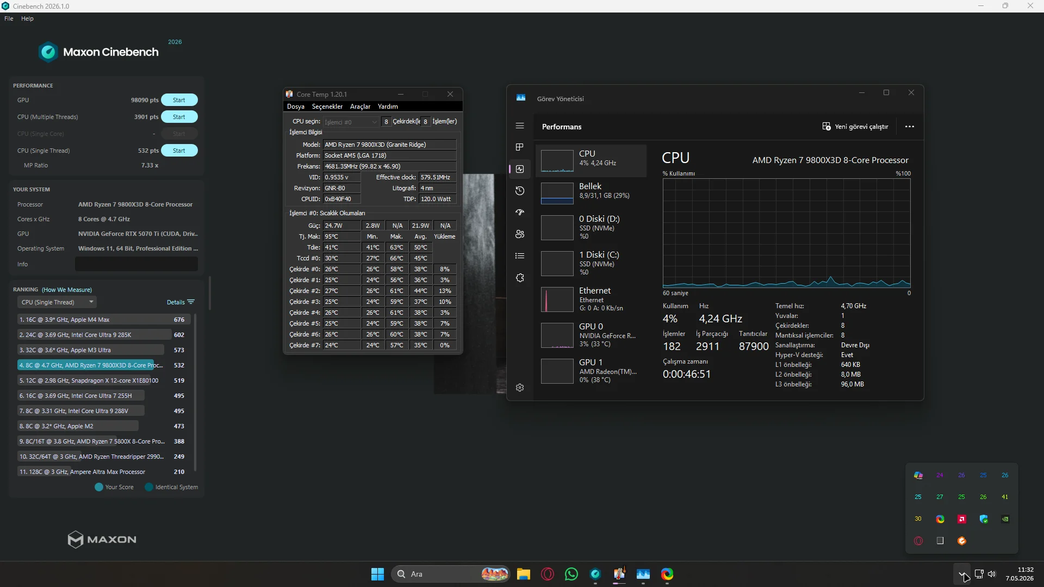Screen dimensions: 1044x587
Task: Select highlighted Ryzen 7 9800X3D ranking row
Action: 103,365
